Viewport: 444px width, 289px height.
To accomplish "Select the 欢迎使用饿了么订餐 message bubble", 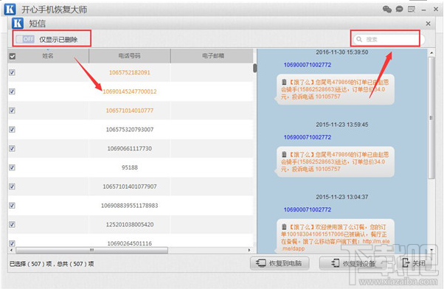I will [x=336, y=237].
